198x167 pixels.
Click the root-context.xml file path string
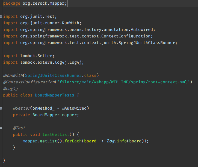click(123, 82)
